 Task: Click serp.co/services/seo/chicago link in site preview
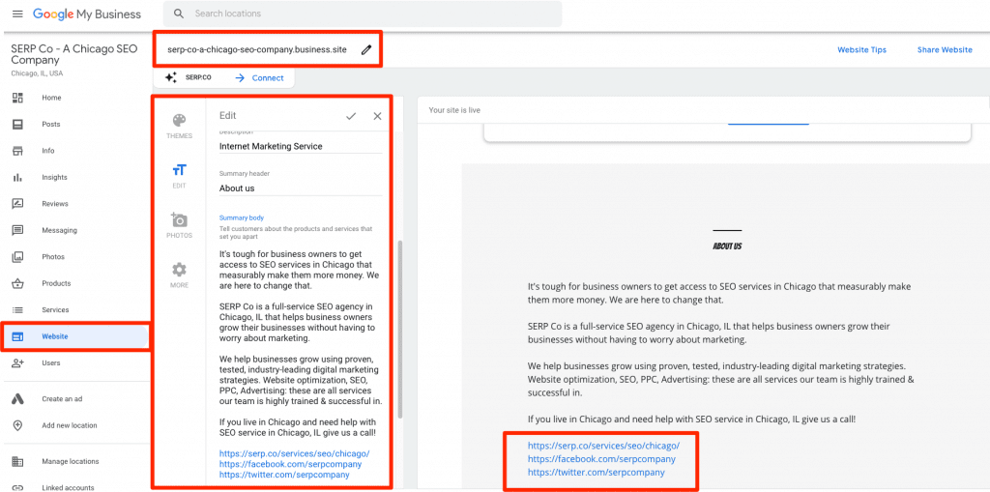tap(603, 446)
